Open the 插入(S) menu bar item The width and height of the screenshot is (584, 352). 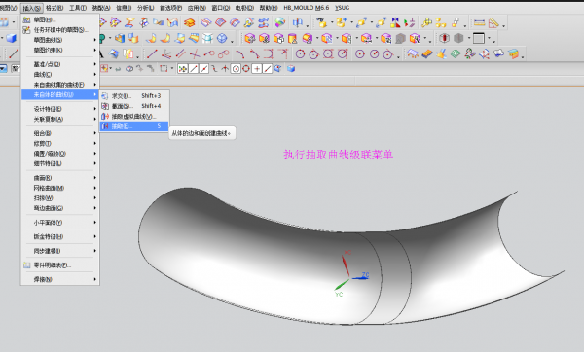point(32,8)
